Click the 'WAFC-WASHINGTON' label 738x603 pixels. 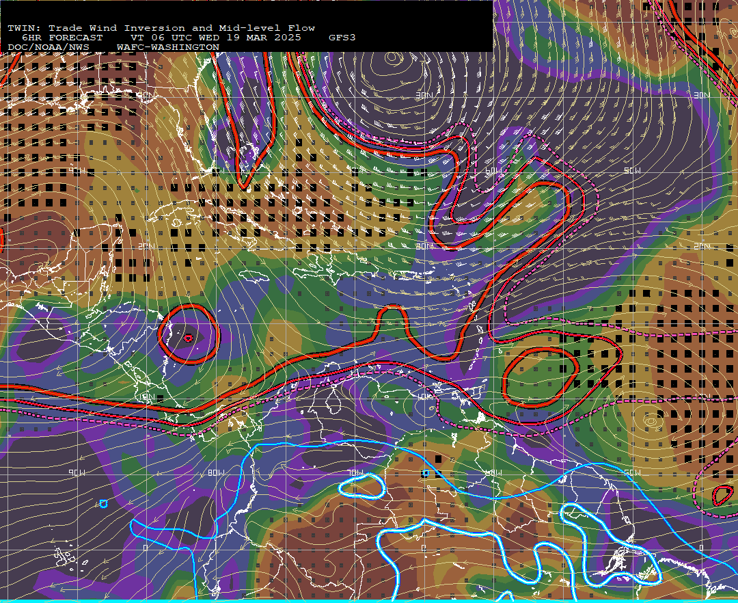pos(168,48)
